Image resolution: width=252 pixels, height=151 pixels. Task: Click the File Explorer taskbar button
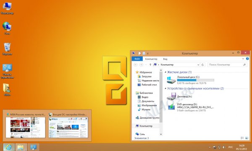tap(21, 147)
